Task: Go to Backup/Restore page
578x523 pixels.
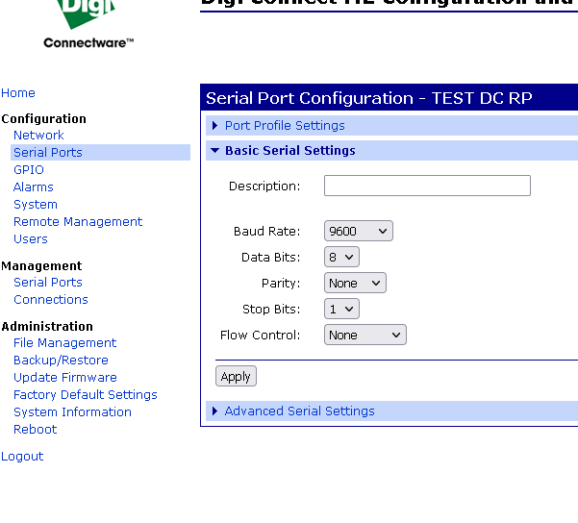Action: [x=62, y=361]
